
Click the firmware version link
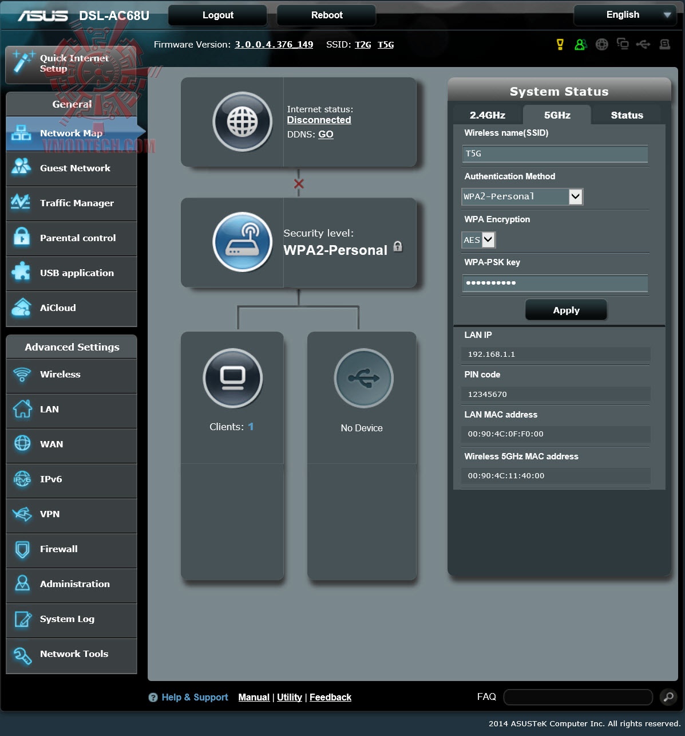pyautogui.click(x=274, y=45)
